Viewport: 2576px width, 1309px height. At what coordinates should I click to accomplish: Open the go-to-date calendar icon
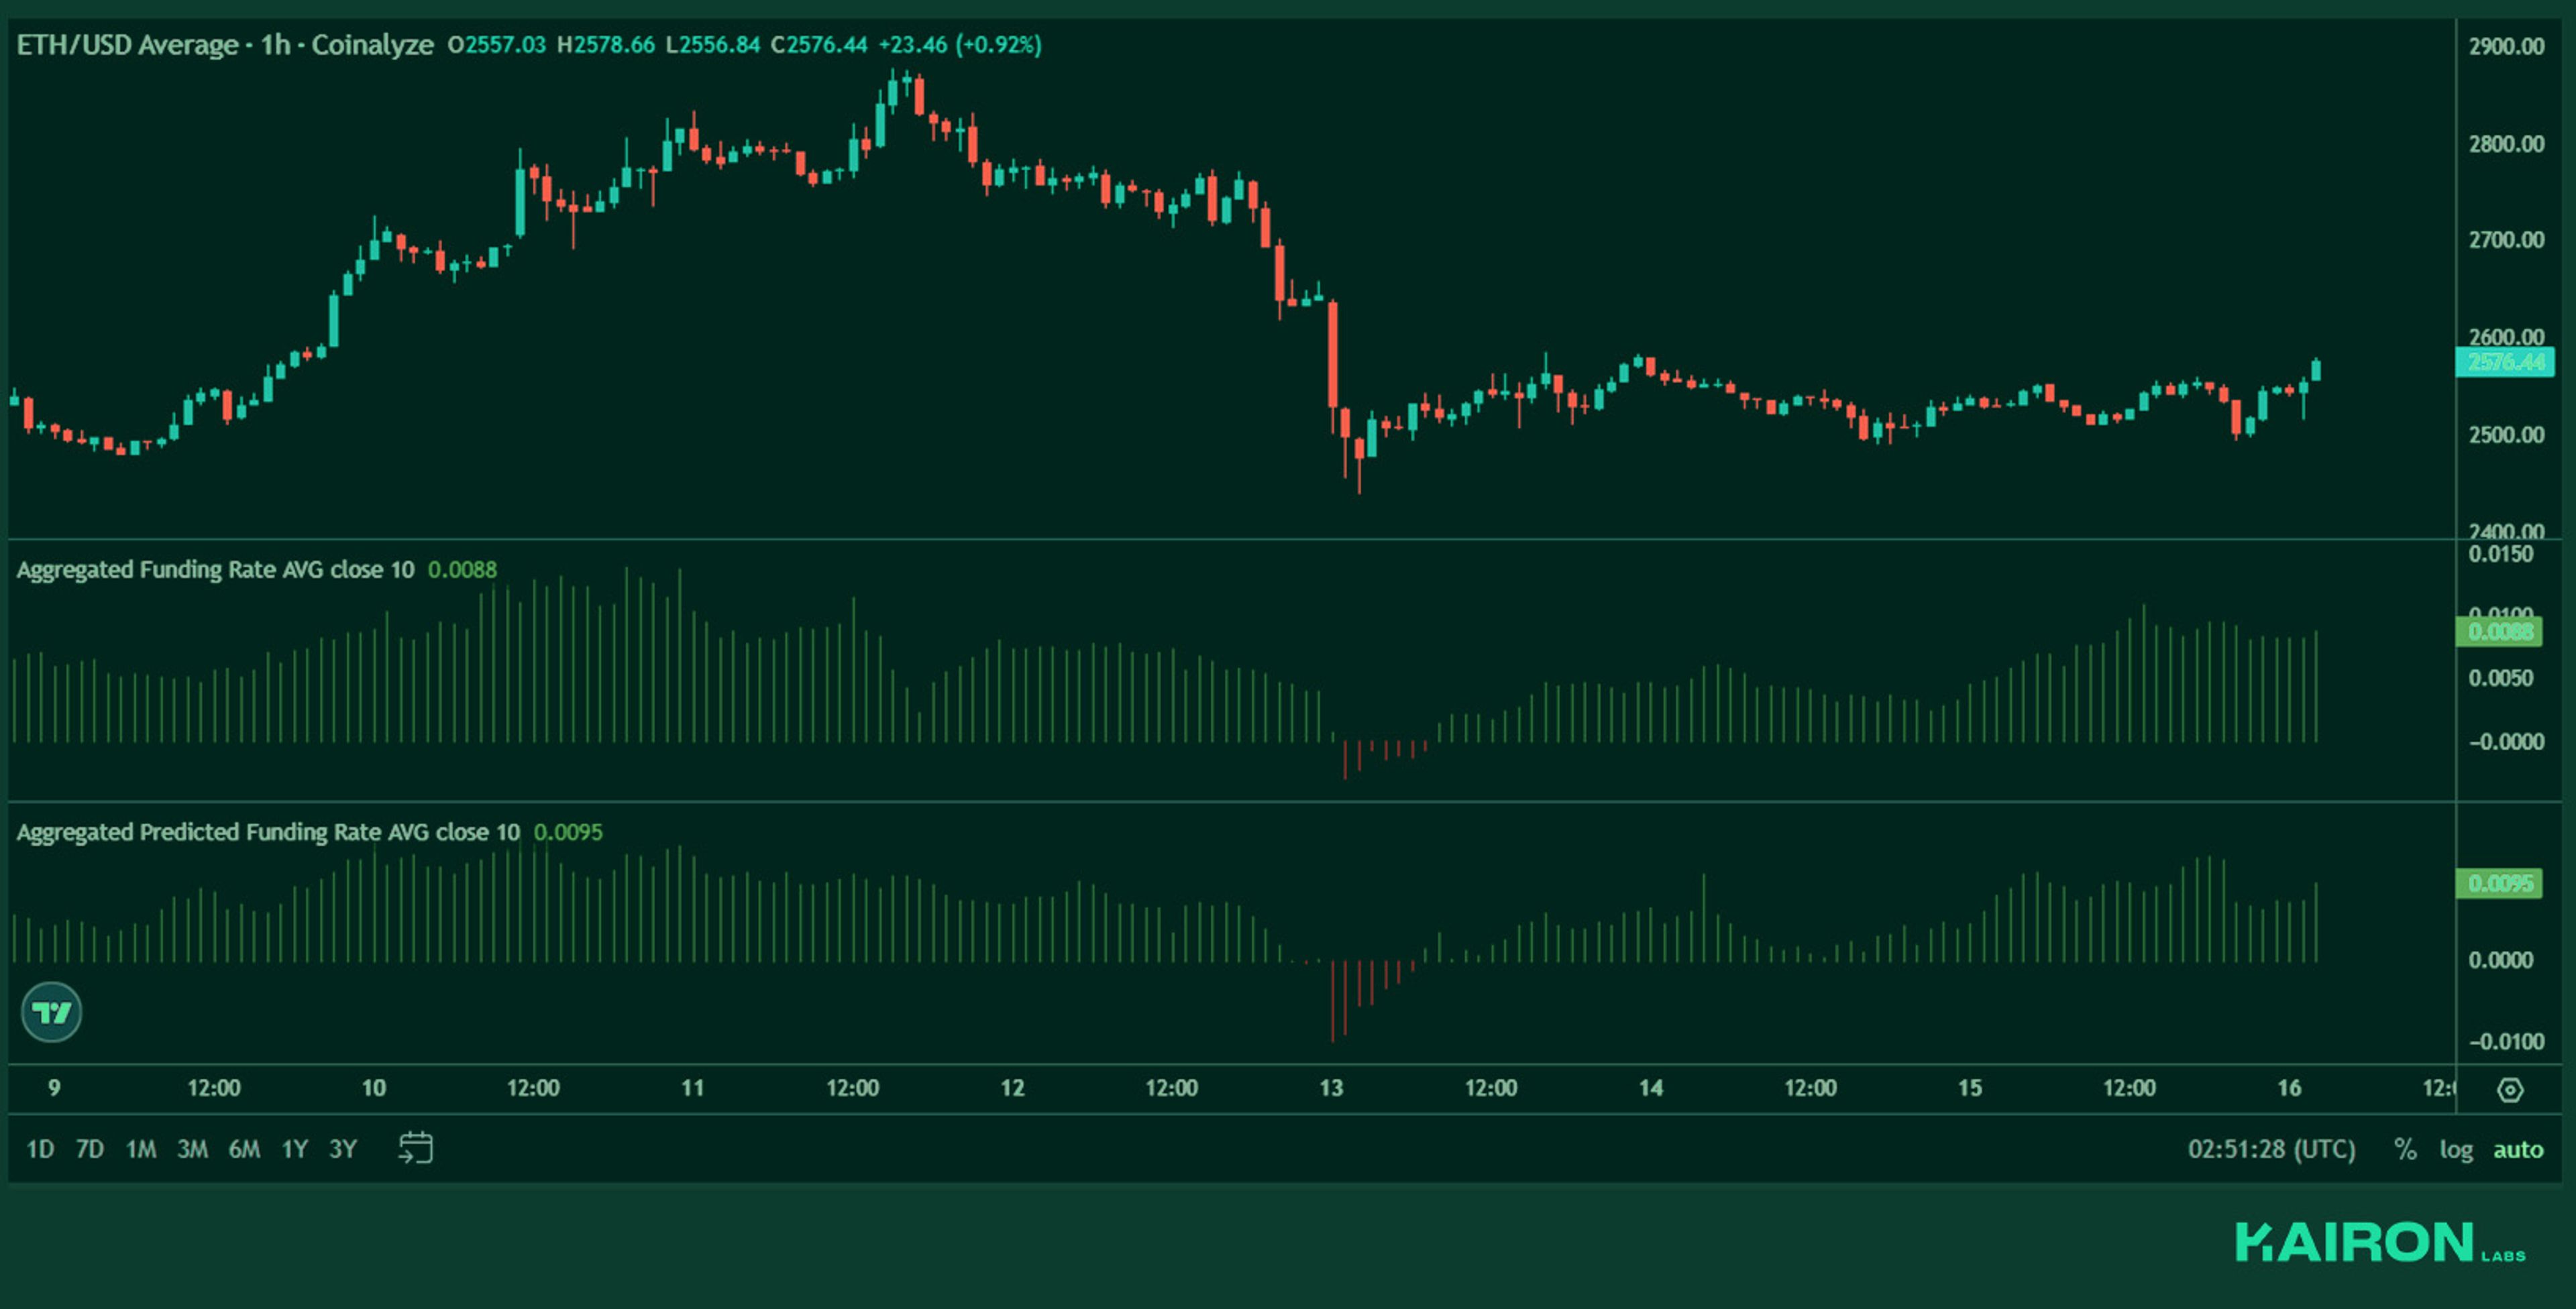pyautogui.click(x=415, y=1148)
